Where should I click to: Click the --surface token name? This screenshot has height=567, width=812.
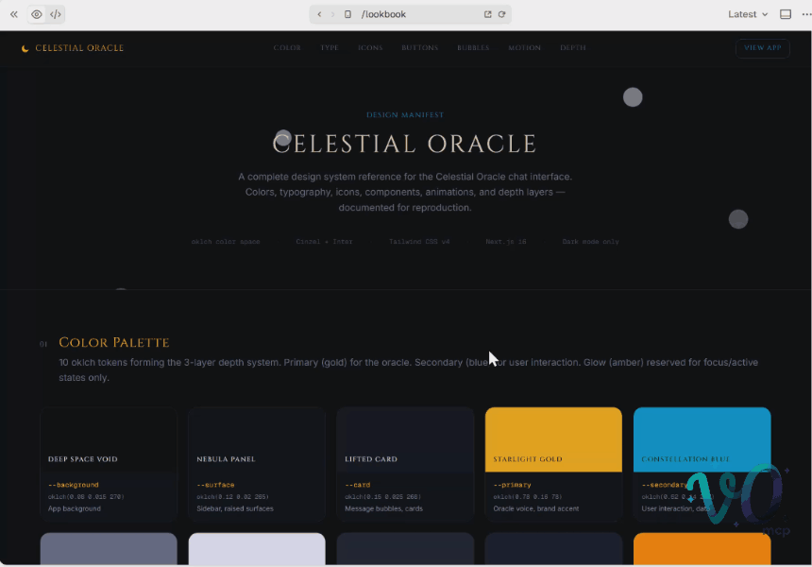(x=215, y=485)
